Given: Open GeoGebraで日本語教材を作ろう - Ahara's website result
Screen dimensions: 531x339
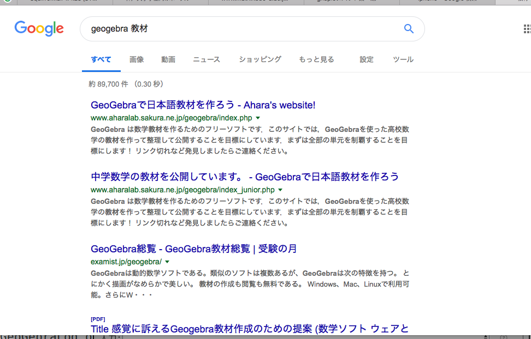Looking at the screenshot, I should coord(203,105).
